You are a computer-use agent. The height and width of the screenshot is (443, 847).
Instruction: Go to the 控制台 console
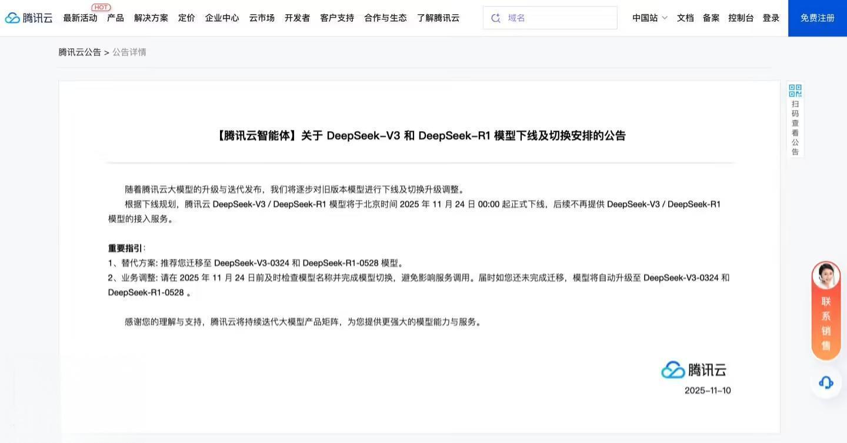coord(741,18)
